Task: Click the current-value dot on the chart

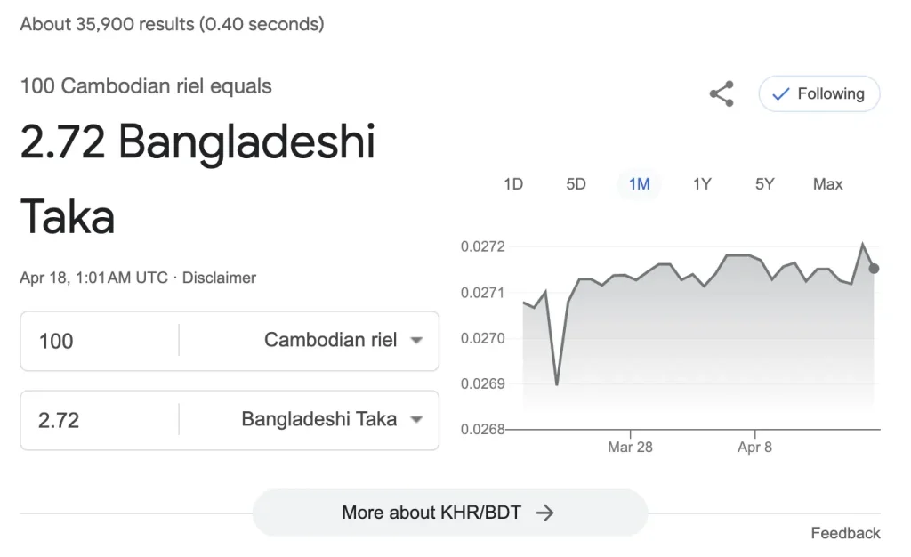Action: (874, 269)
